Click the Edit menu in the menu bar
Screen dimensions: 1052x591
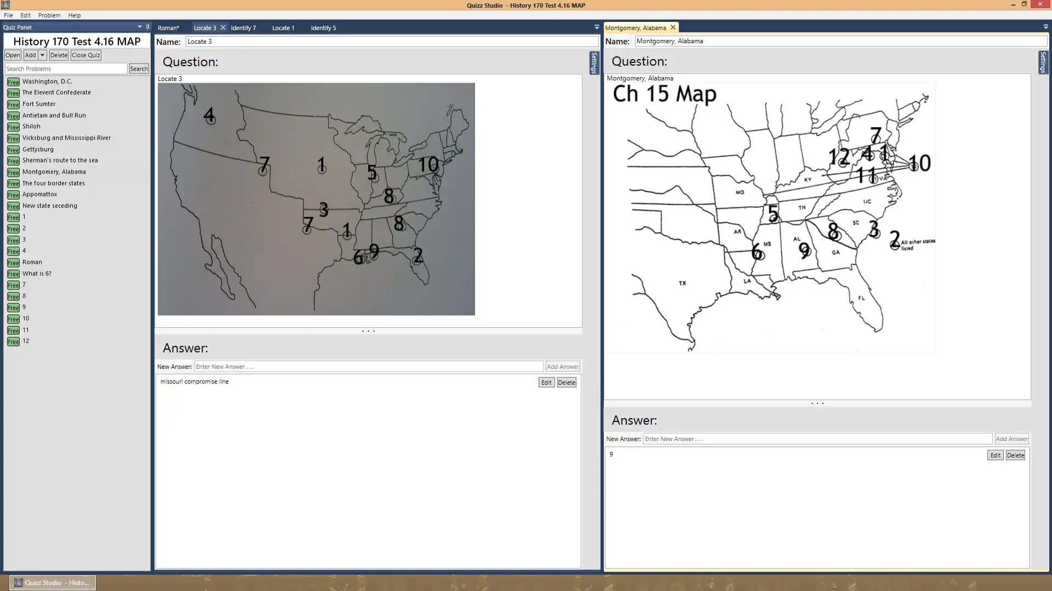tap(26, 15)
